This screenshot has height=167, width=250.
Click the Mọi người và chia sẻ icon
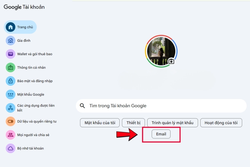[11, 135]
